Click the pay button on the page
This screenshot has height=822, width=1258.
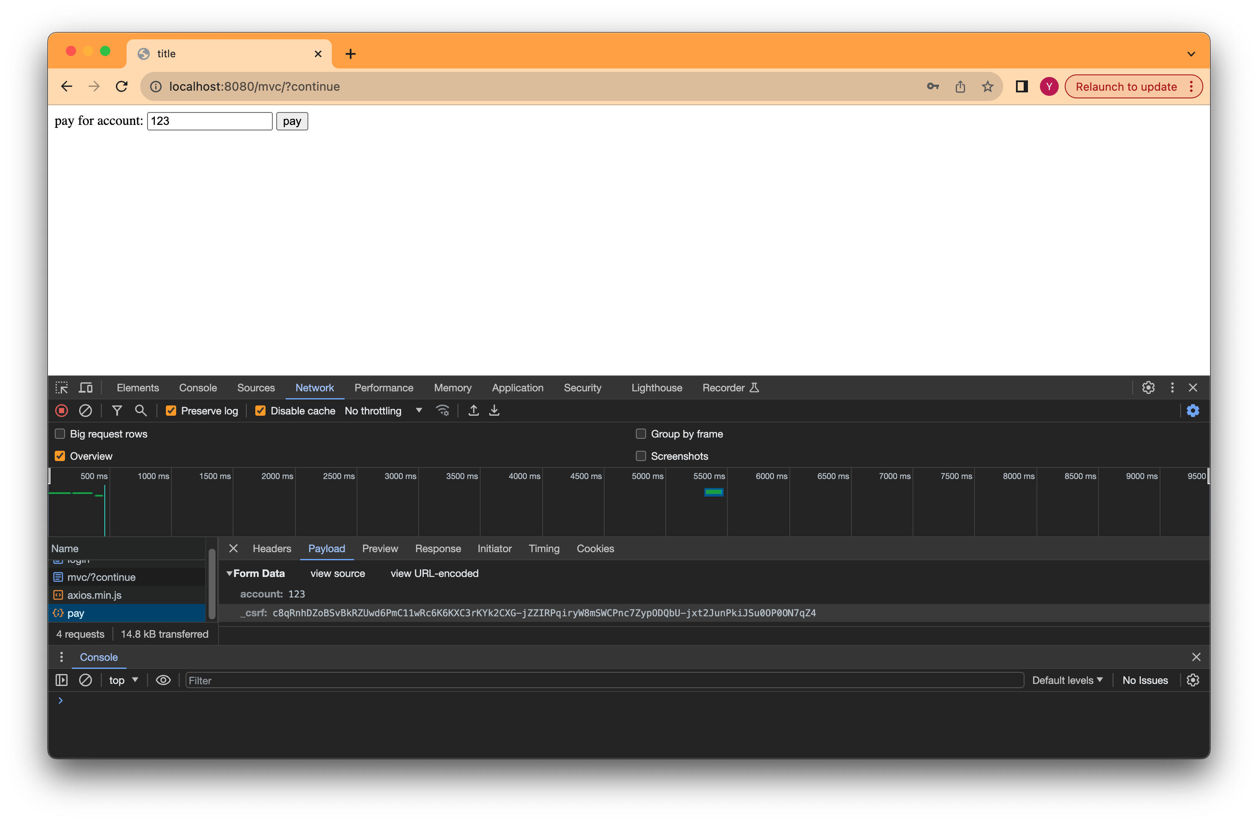pyautogui.click(x=291, y=121)
